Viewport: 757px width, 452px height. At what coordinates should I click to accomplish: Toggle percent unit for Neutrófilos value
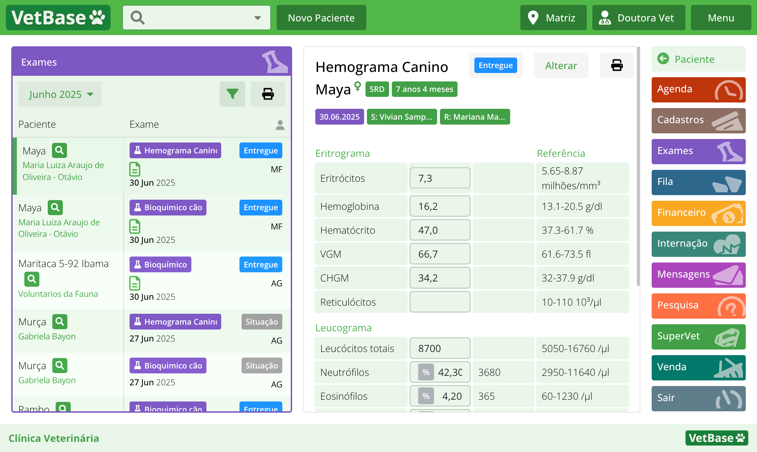coord(426,372)
